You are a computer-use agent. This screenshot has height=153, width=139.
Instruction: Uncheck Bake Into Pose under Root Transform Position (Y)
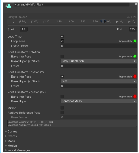coord(62,76)
